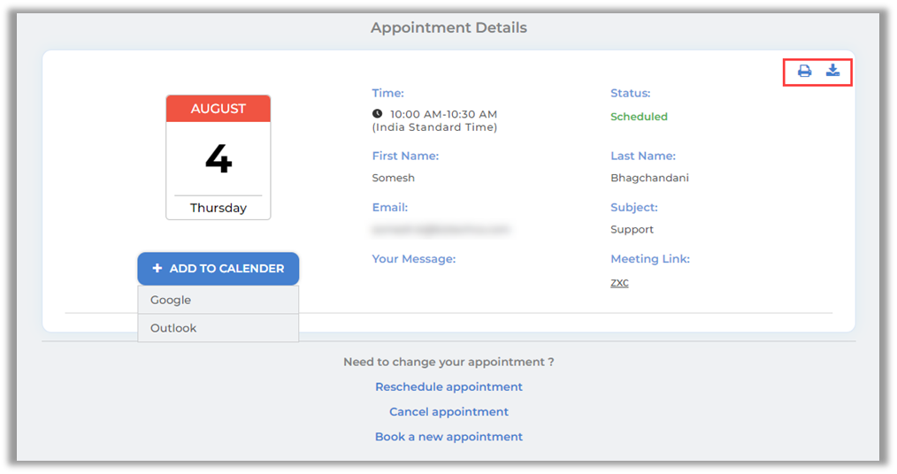Viewport: 897px width, 474px height.
Task: Click the red AUGUST calendar header
Action: click(x=218, y=109)
